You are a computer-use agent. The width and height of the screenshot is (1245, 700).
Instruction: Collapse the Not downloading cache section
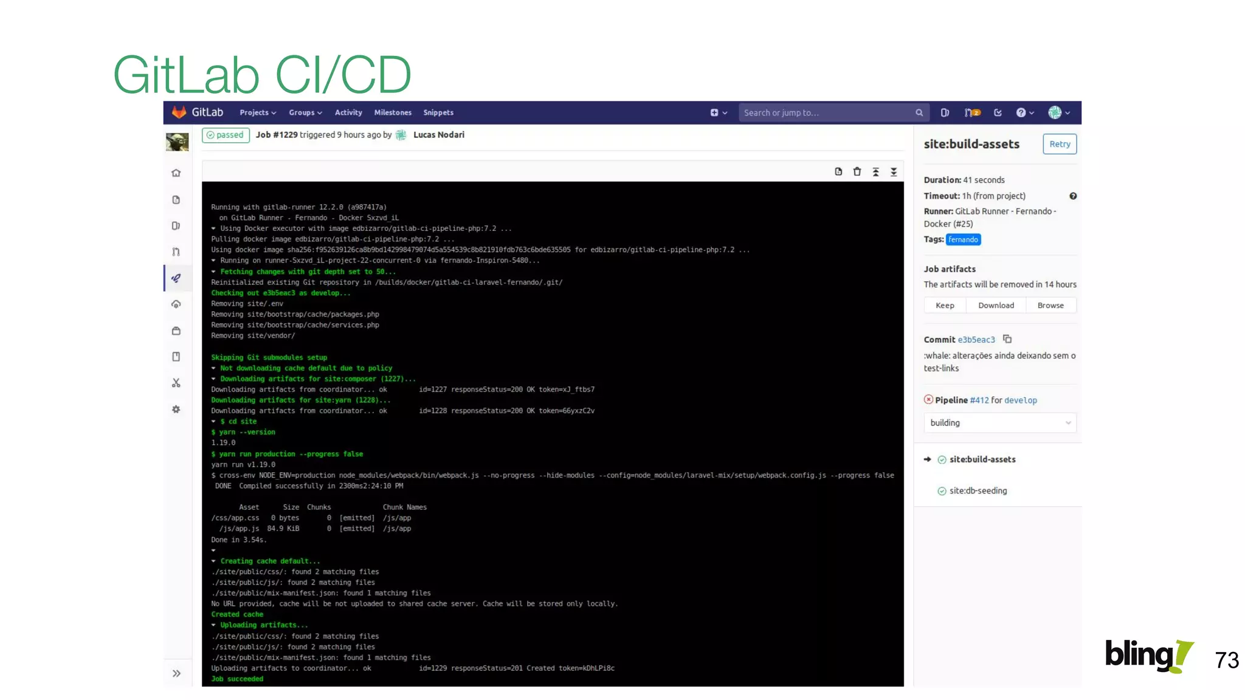(213, 368)
